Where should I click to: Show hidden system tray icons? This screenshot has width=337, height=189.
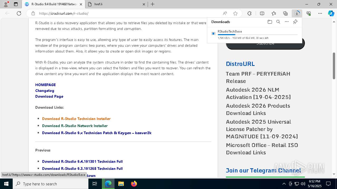[x=284, y=184]
